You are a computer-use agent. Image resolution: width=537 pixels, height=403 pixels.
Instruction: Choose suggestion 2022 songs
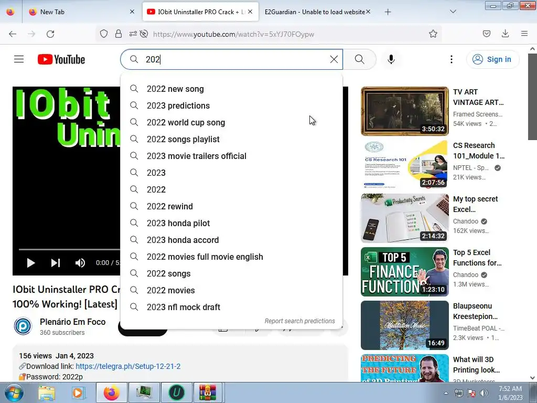pyautogui.click(x=231, y=273)
